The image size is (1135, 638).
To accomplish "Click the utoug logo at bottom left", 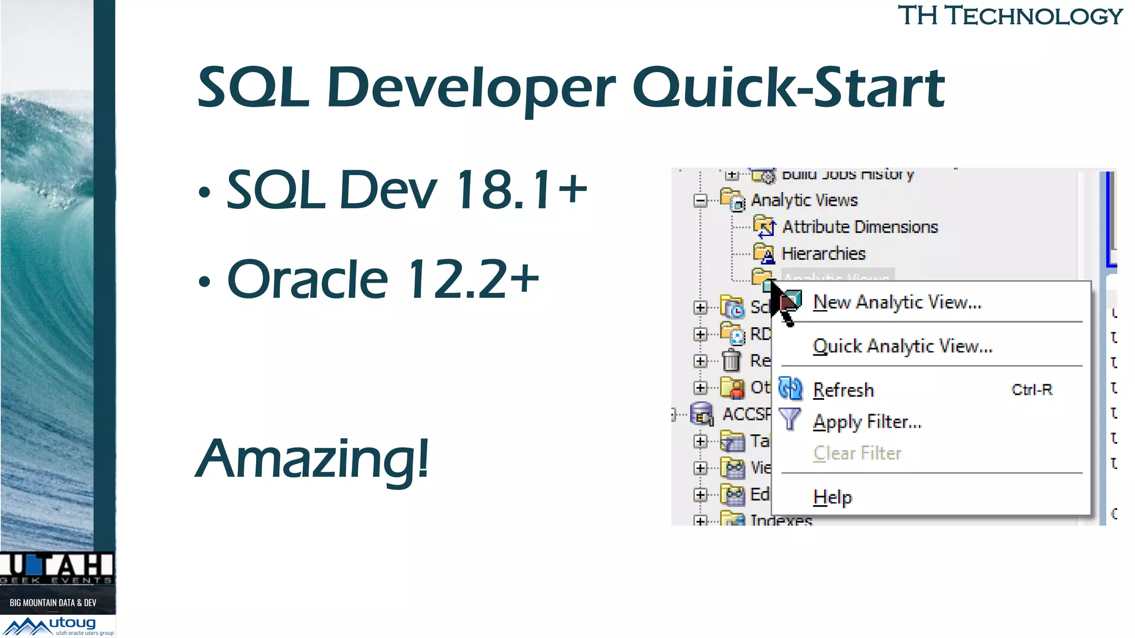I will tap(58, 626).
